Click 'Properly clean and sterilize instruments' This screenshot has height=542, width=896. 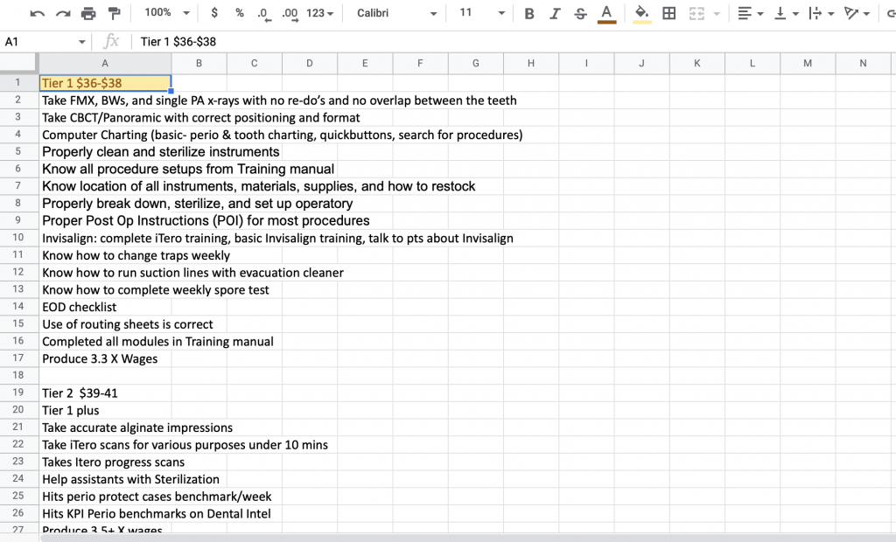click(161, 152)
